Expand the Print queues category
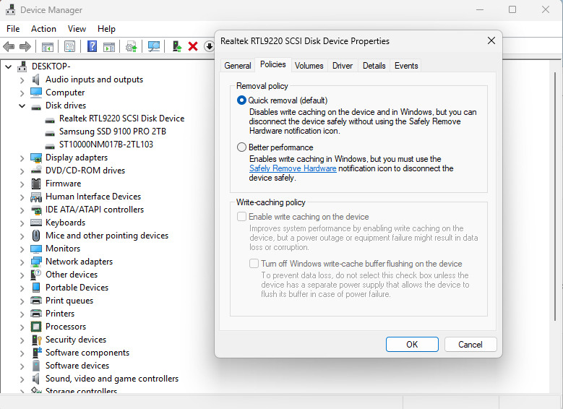 22,301
